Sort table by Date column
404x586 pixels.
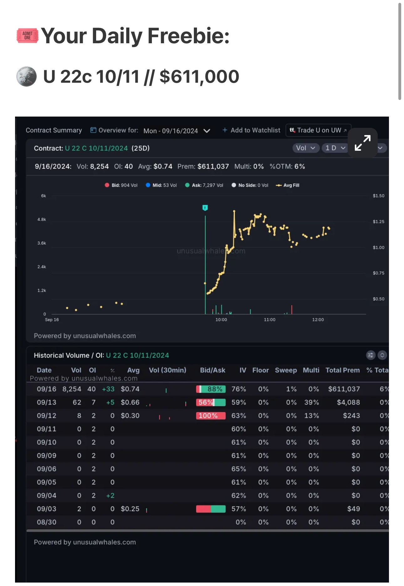[44, 370]
